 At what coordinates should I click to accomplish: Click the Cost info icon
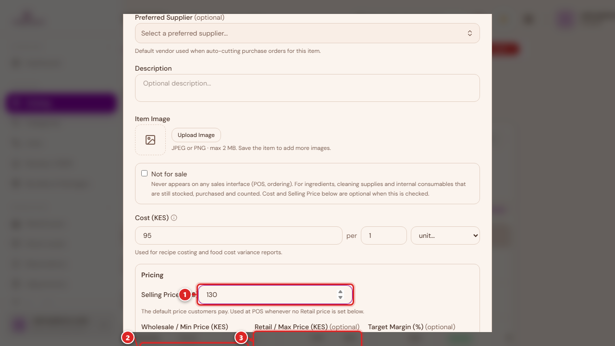click(x=174, y=218)
